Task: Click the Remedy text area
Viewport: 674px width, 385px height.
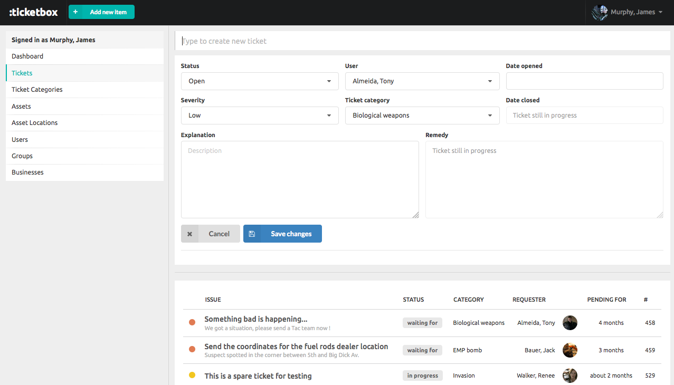Action: 544,179
